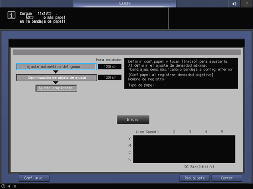The image size is (253, 189).
Task: Select the AJUSTE tab
Action: point(124,3)
